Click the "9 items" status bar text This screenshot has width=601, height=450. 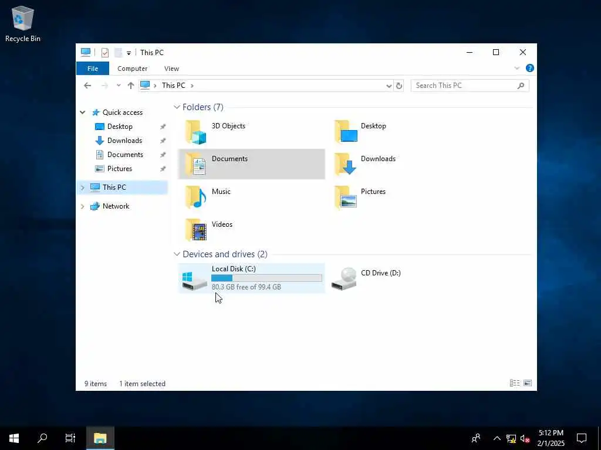click(x=96, y=384)
